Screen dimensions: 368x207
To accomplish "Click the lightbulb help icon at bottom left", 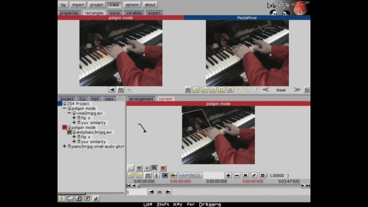I will [61, 199].
